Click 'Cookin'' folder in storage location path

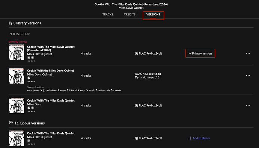tap(117, 90)
